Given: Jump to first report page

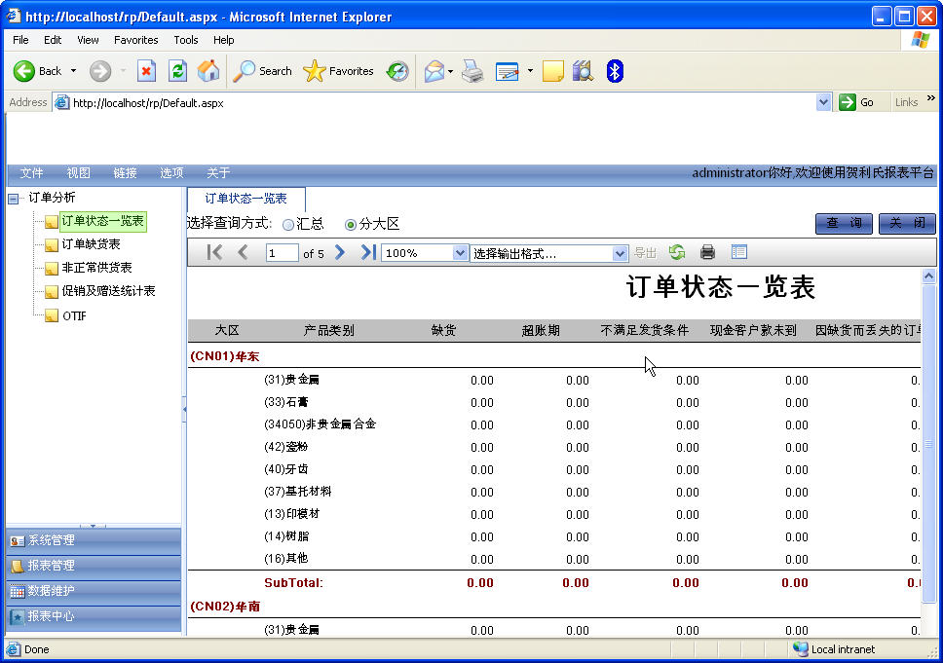Looking at the screenshot, I should point(214,252).
